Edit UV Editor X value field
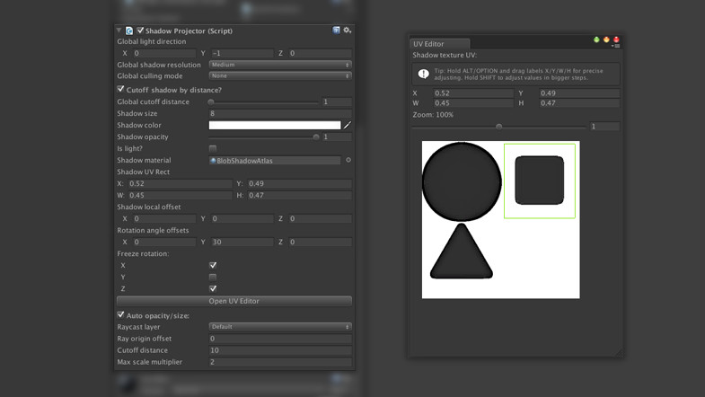This screenshot has height=397, width=705. [x=473, y=93]
